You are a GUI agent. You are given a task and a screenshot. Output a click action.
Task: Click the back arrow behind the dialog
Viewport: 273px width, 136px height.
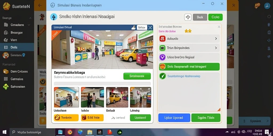click(40, 5)
